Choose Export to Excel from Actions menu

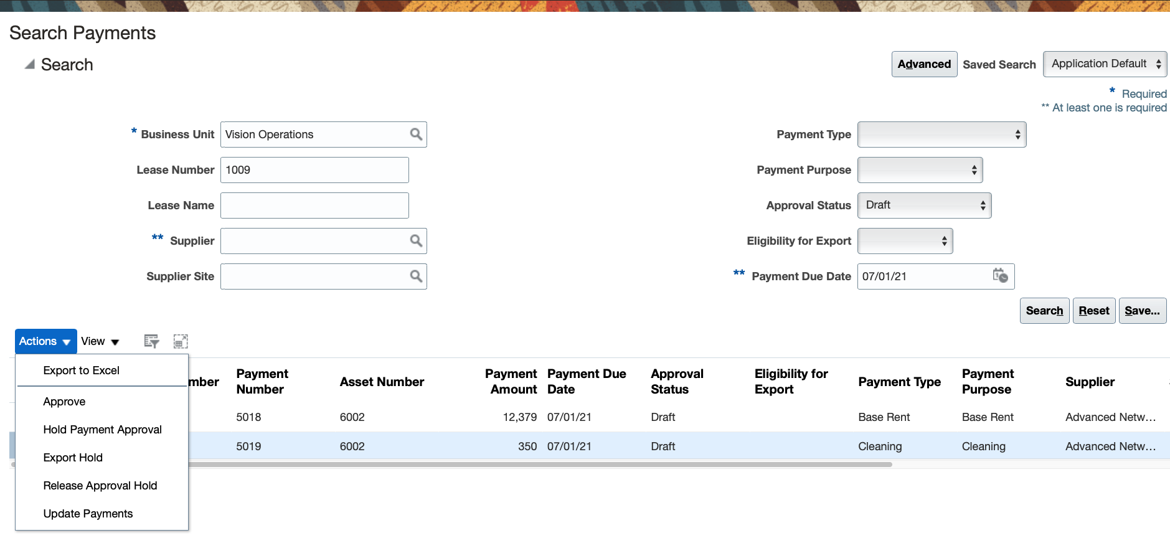pos(82,371)
